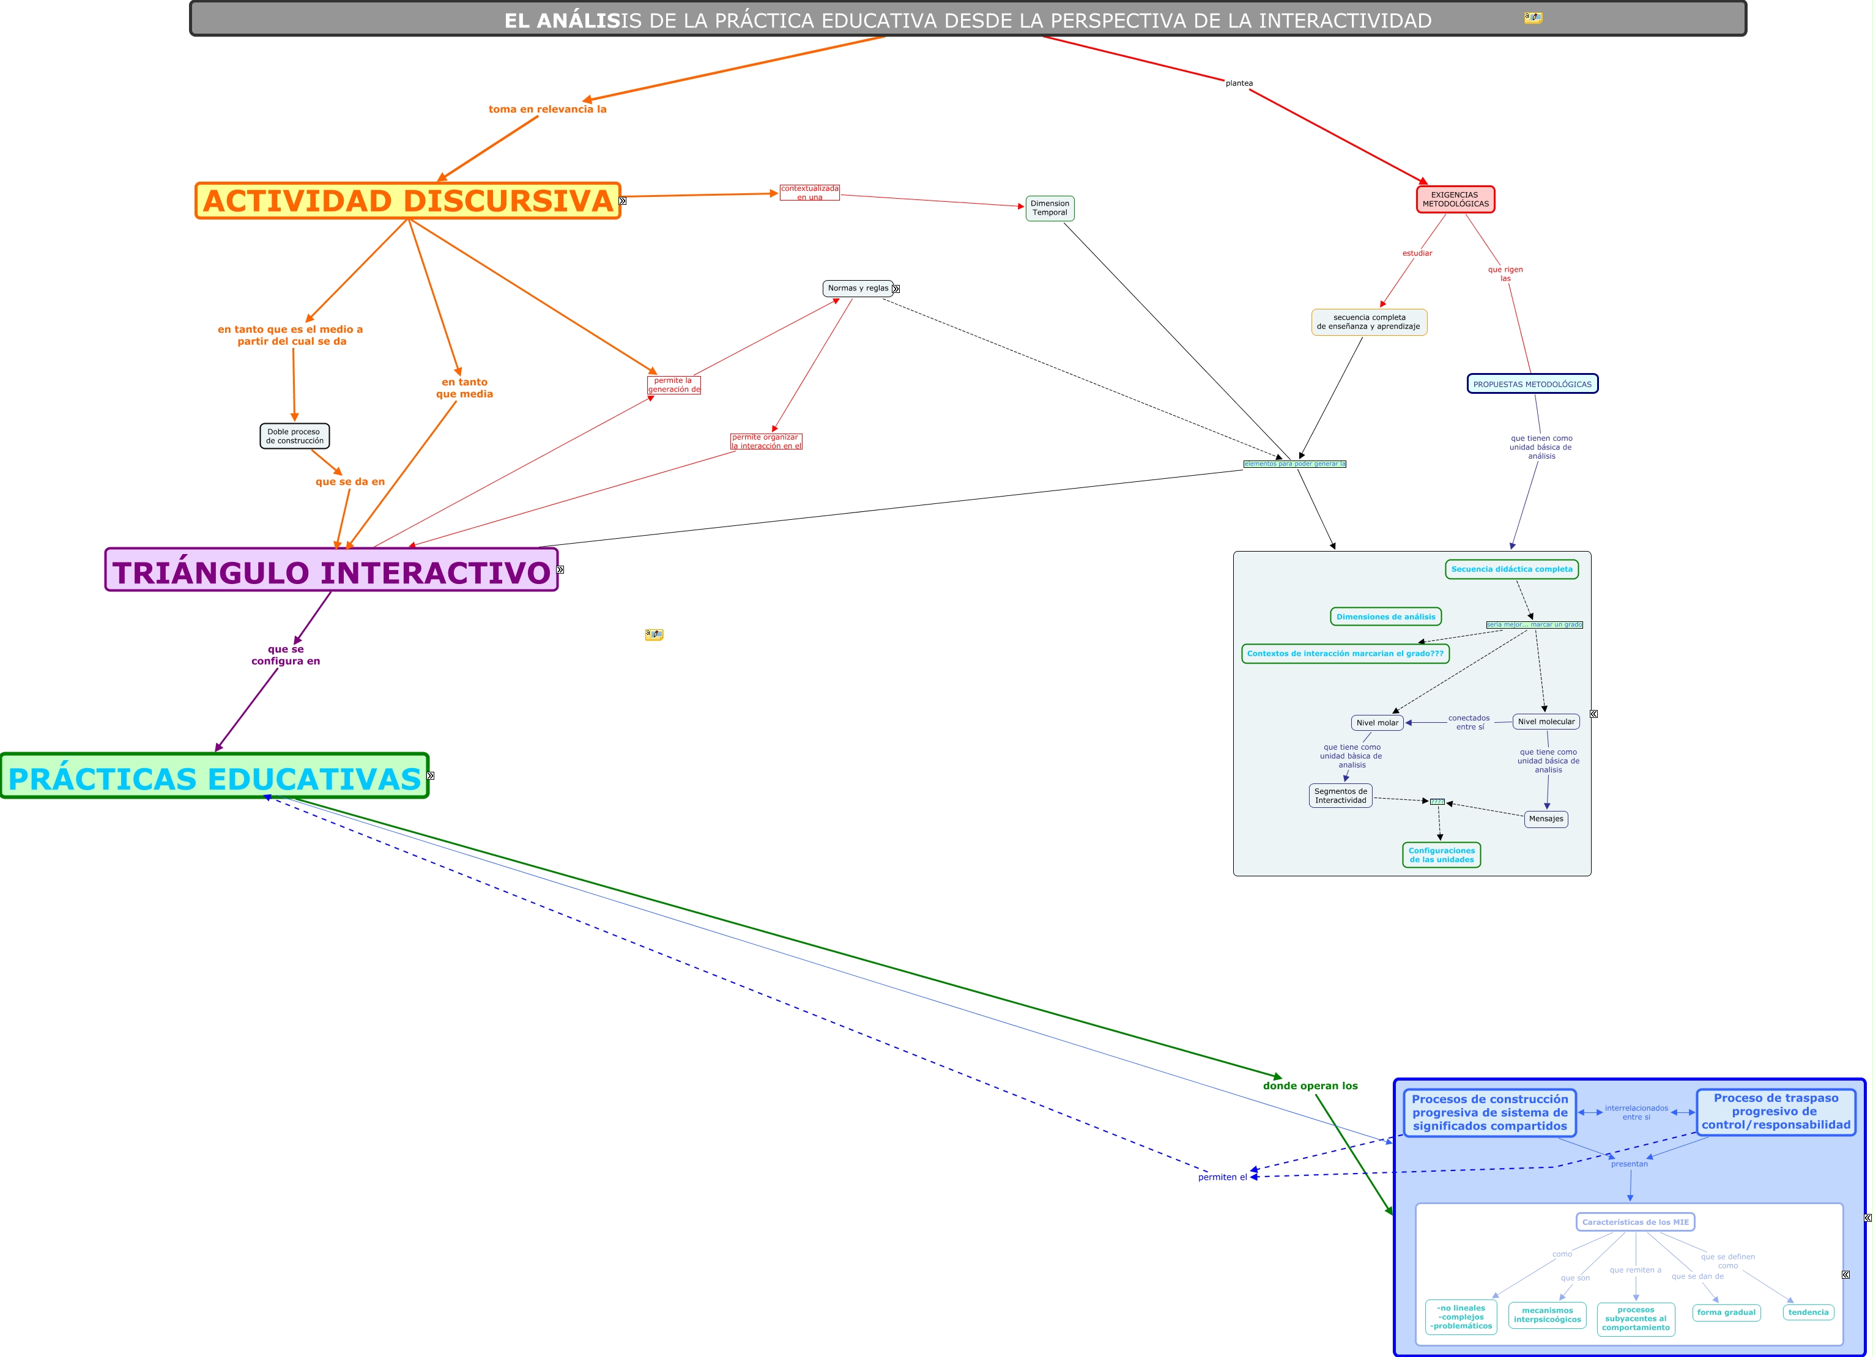Screen dimensions: 1873x1357
Task: Collapse the Secuencia didáctica grey container
Action: tap(1594, 714)
